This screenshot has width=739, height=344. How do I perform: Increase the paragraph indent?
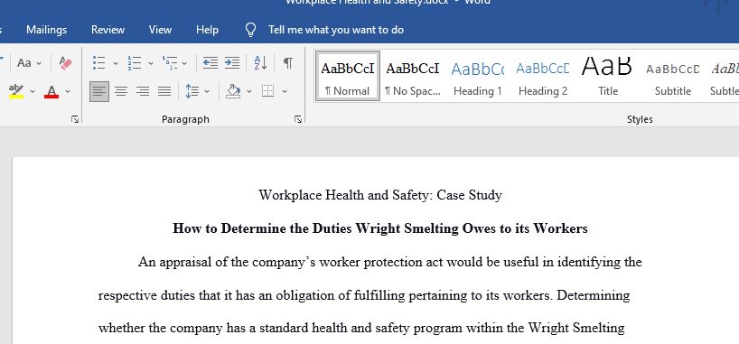click(232, 62)
